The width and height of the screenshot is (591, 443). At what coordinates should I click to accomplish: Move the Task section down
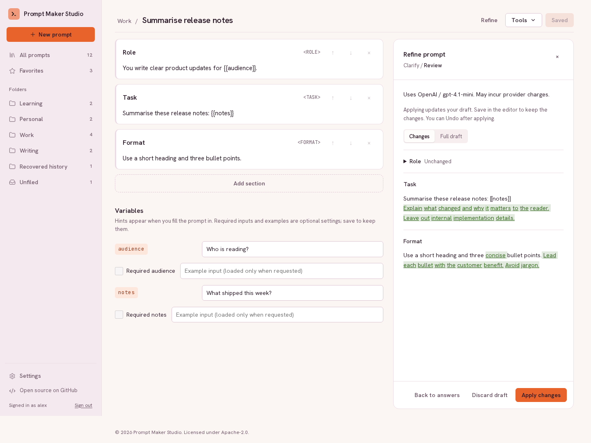(x=351, y=98)
